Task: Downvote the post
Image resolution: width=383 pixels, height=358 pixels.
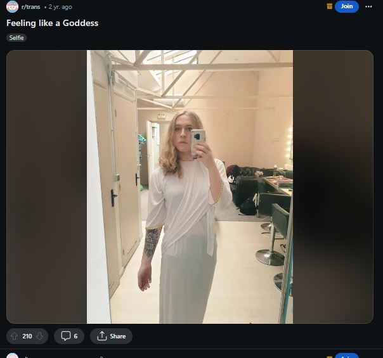Action: [x=39, y=336]
